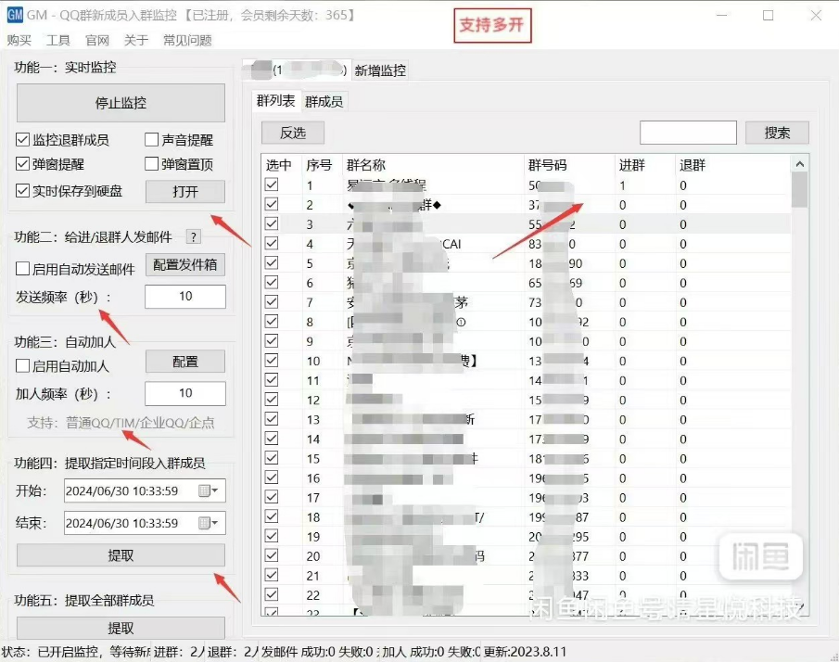This screenshot has width=839, height=662.
Task: Uncheck the row 10 selection checkbox
Action: pyautogui.click(x=272, y=360)
